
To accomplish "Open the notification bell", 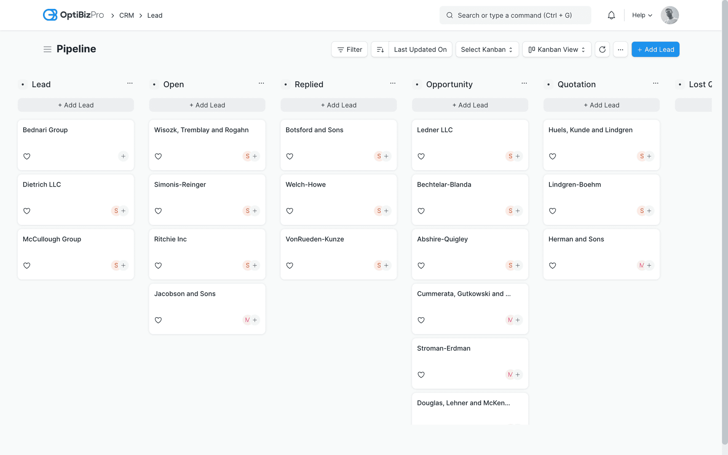I will tap(611, 15).
